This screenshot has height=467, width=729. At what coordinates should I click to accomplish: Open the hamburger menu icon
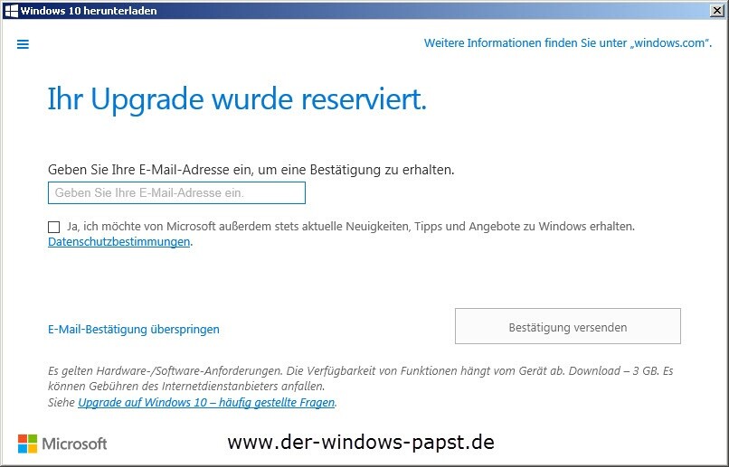[23, 44]
